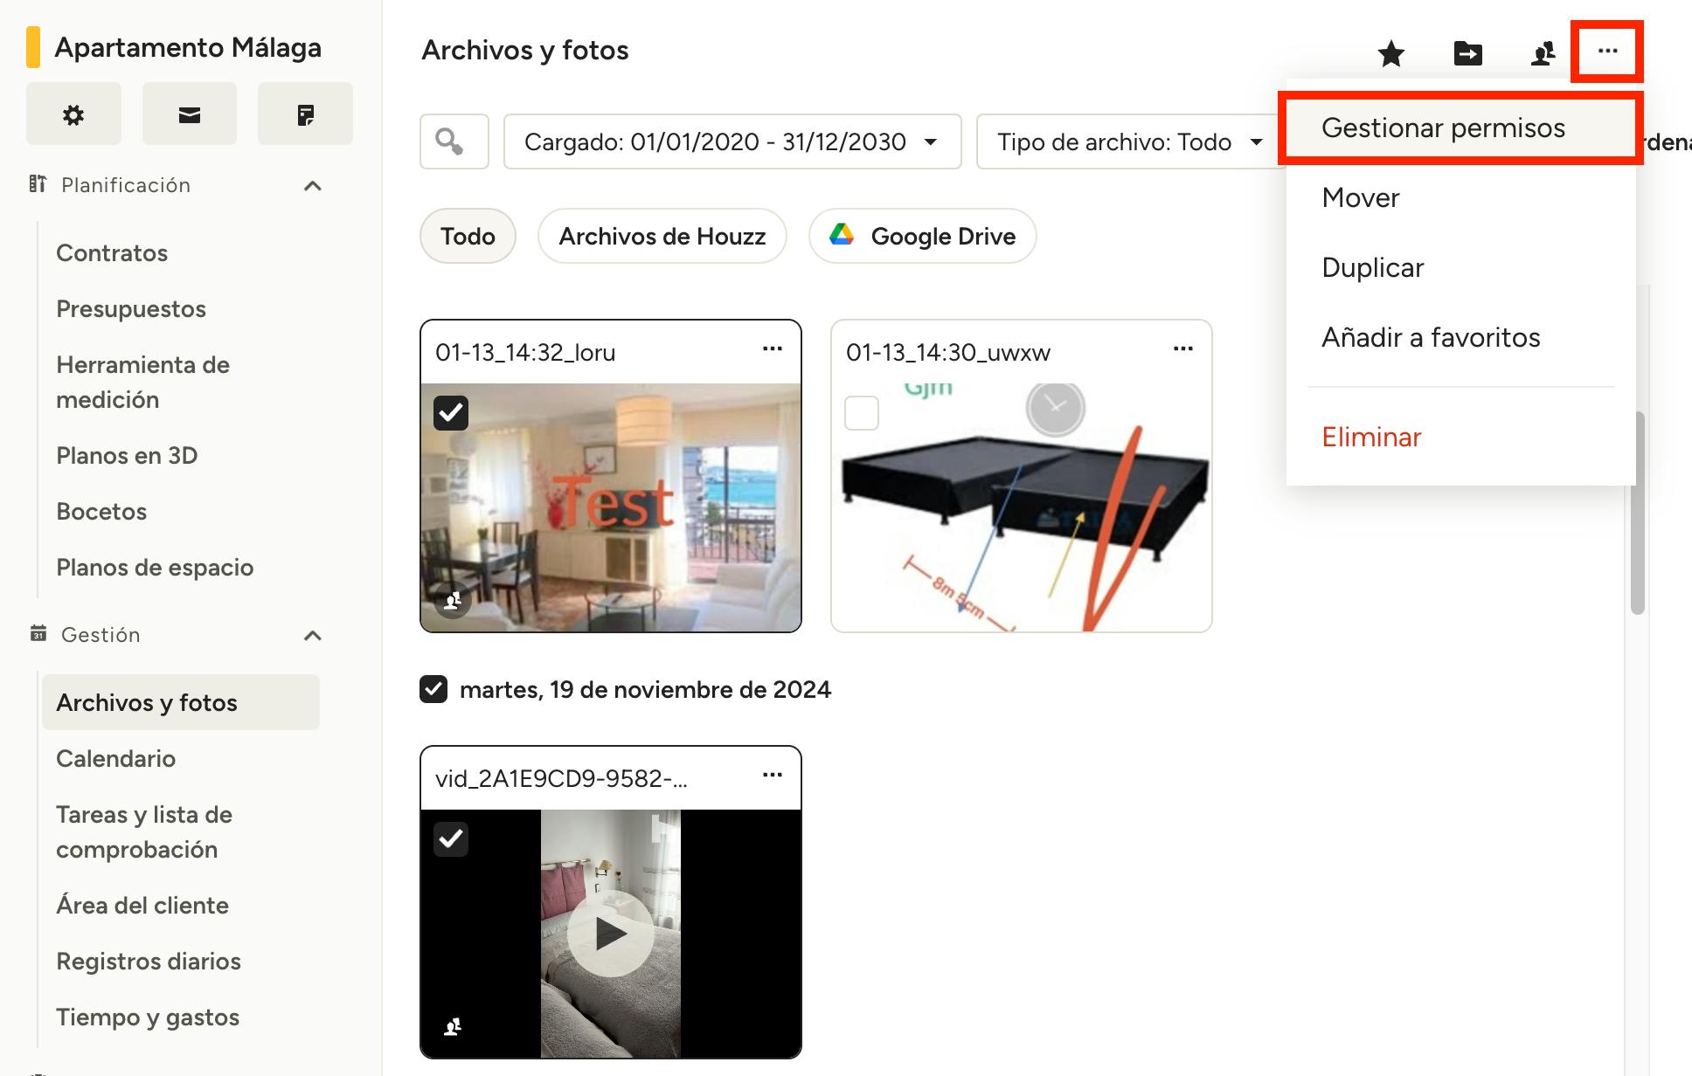Choose Gestionar permisos from menu
Screen dimensions: 1692x1076
[x=1443, y=128]
